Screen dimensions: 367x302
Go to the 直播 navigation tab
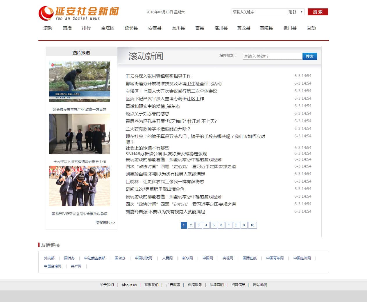click(67, 28)
